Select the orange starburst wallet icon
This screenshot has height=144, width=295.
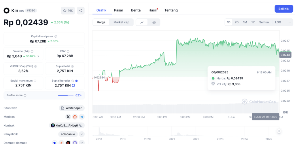61,143
